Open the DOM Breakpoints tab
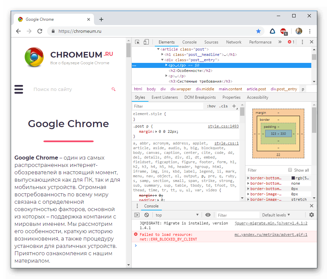The image size is (328, 279). point(200,97)
